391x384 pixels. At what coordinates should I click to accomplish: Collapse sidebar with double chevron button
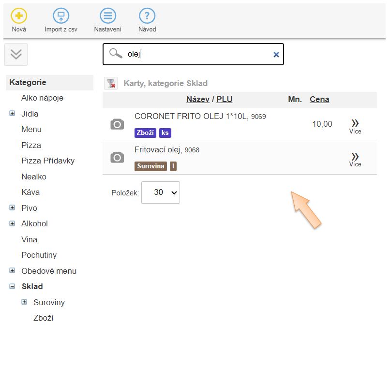[16, 54]
